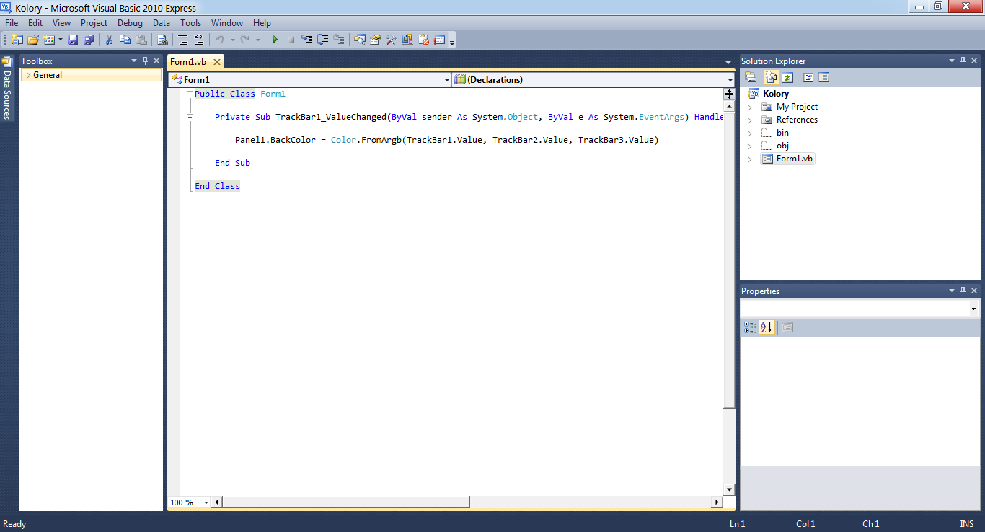Open the Project menu
Image resolution: width=985 pixels, height=532 pixels.
[x=94, y=23]
